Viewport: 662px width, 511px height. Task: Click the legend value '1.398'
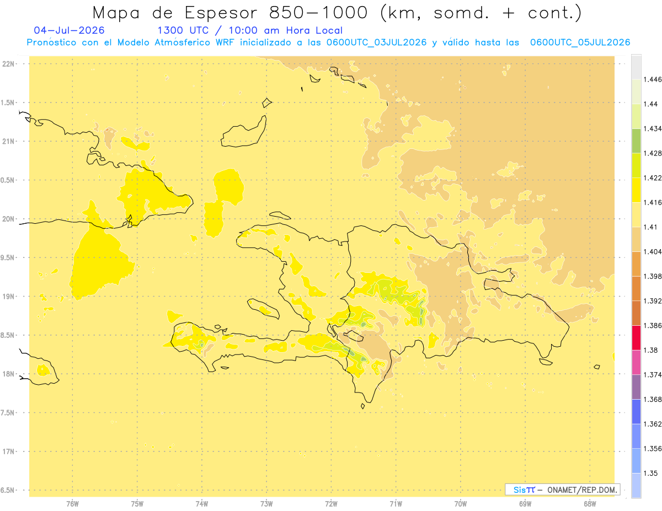point(653,276)
